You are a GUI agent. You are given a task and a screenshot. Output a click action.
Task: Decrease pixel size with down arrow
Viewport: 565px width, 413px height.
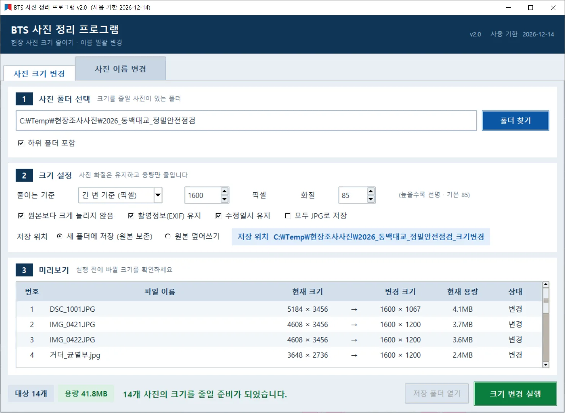[x=225, y=199]
